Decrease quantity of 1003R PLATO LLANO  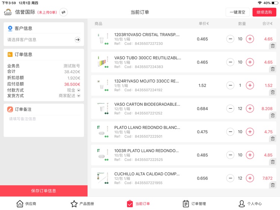click(x=230, y=155)
